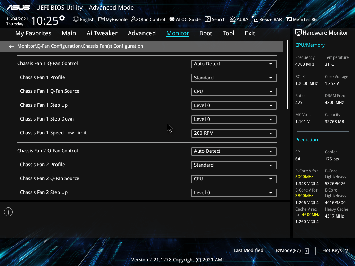Image resolution: width=355 pixels, height=266 pixels.
Task: Click the 3800MHz E-Core value
Action: pos(304,196)
